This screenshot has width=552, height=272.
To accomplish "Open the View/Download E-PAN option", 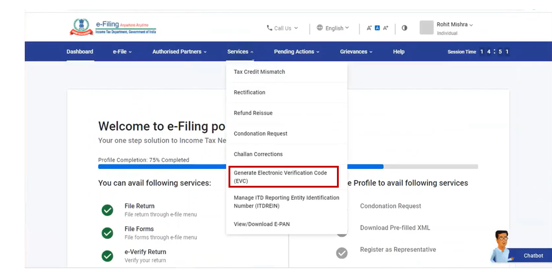I will 262,224.
